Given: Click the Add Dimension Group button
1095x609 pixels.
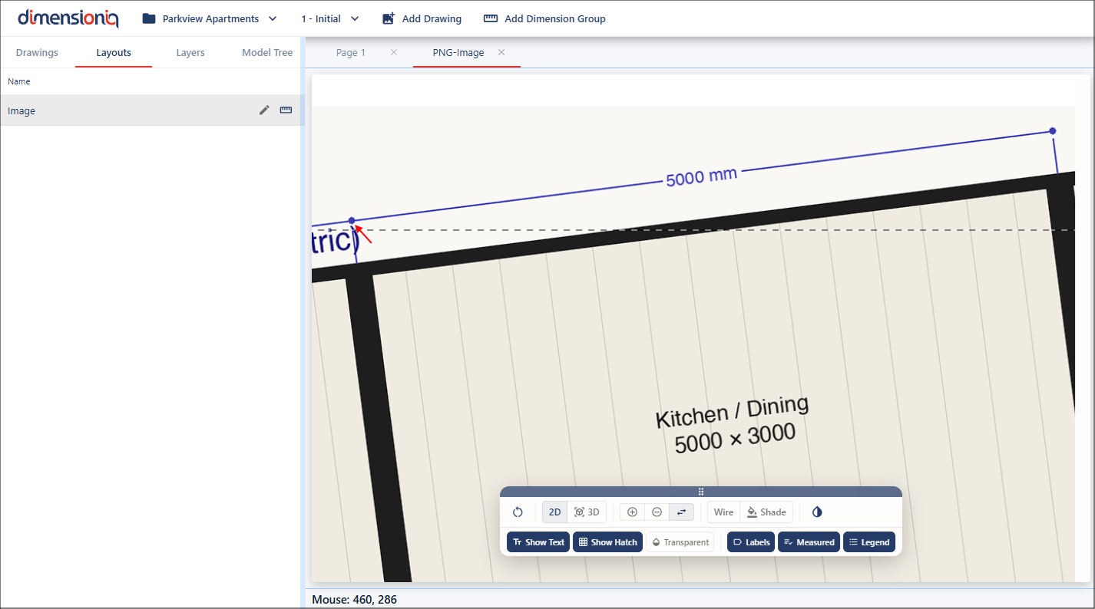Looking at the screenshot, I should coord(544,18).
